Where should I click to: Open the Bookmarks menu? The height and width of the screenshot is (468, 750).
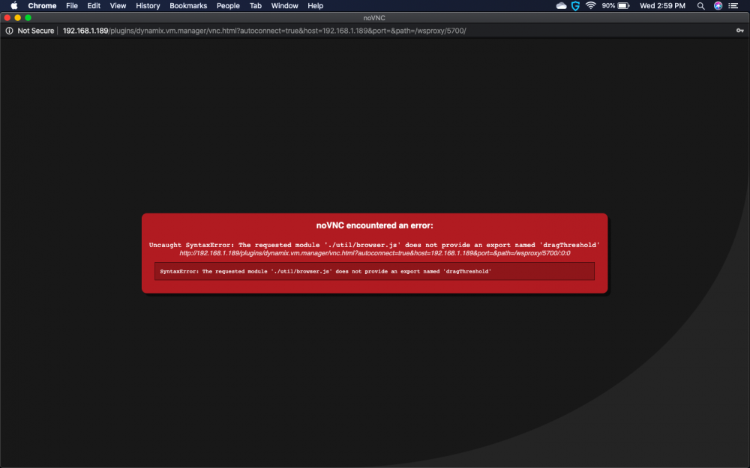click(188, 6)
